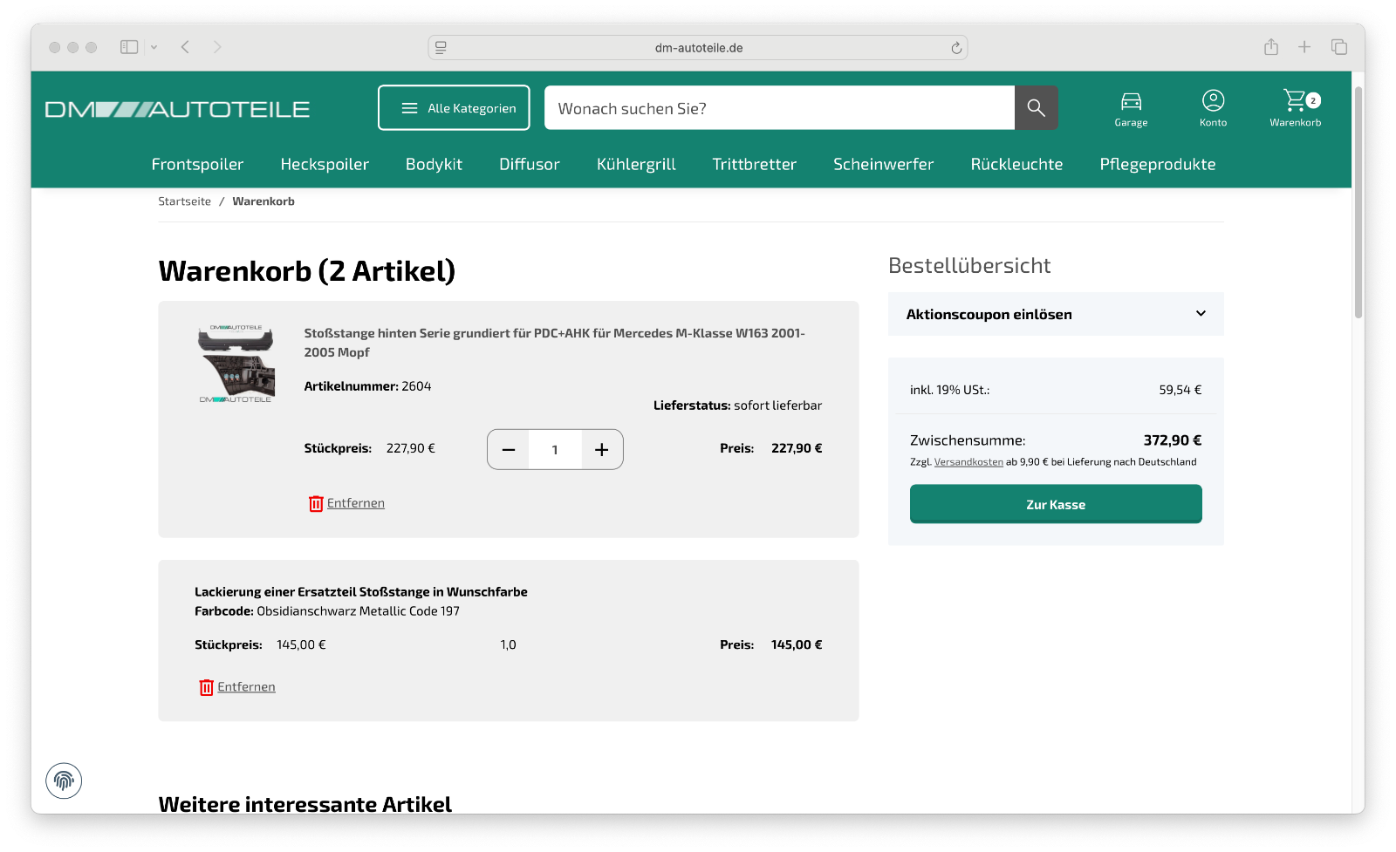Viewport: 1396px width, 852px height.
Task: Click the Stoßstange product thumbnail
Action: coord(236,364)
